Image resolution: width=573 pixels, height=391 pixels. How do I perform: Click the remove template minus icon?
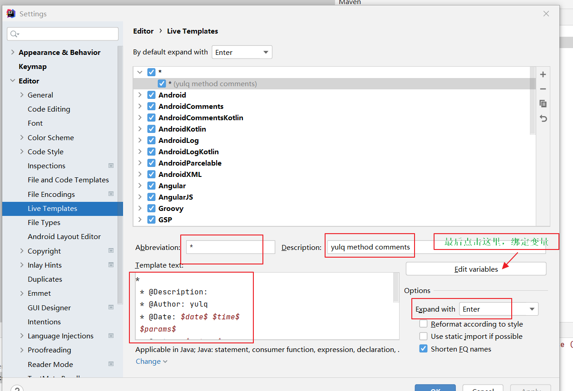[x=543, y=89]
